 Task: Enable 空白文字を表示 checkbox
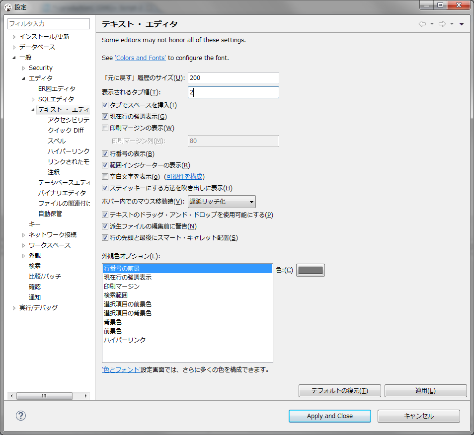coord(105,177)
